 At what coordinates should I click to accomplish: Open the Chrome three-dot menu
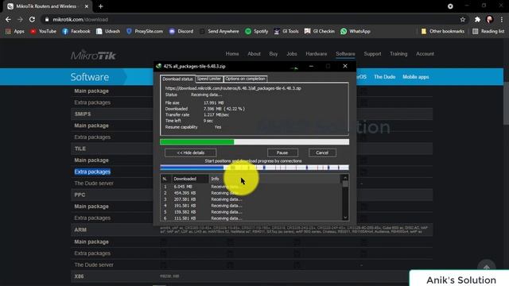click(x=502, y=19)
